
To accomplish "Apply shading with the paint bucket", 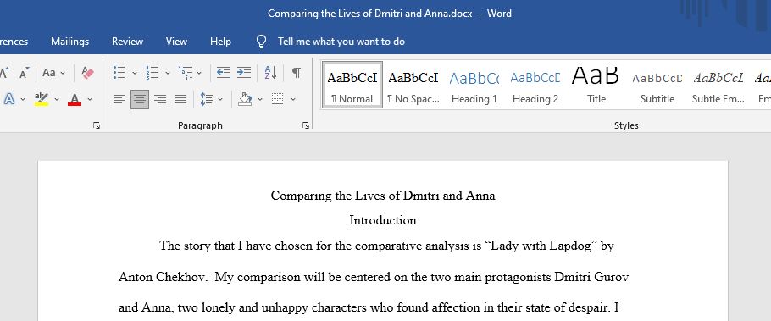I will click(x=245, y=99).
